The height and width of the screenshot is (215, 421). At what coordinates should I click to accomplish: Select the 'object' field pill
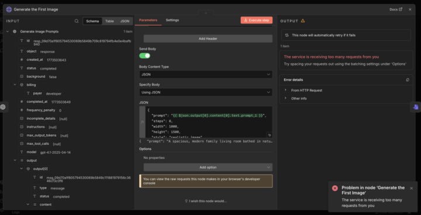pyautogui.click(x=29, y=51)
